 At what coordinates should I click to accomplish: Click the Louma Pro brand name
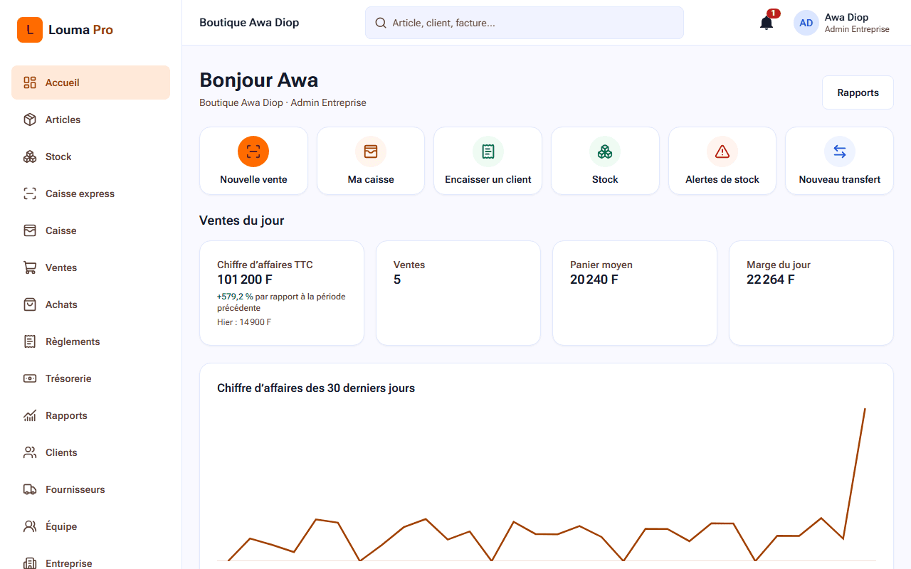click(80, 30)
